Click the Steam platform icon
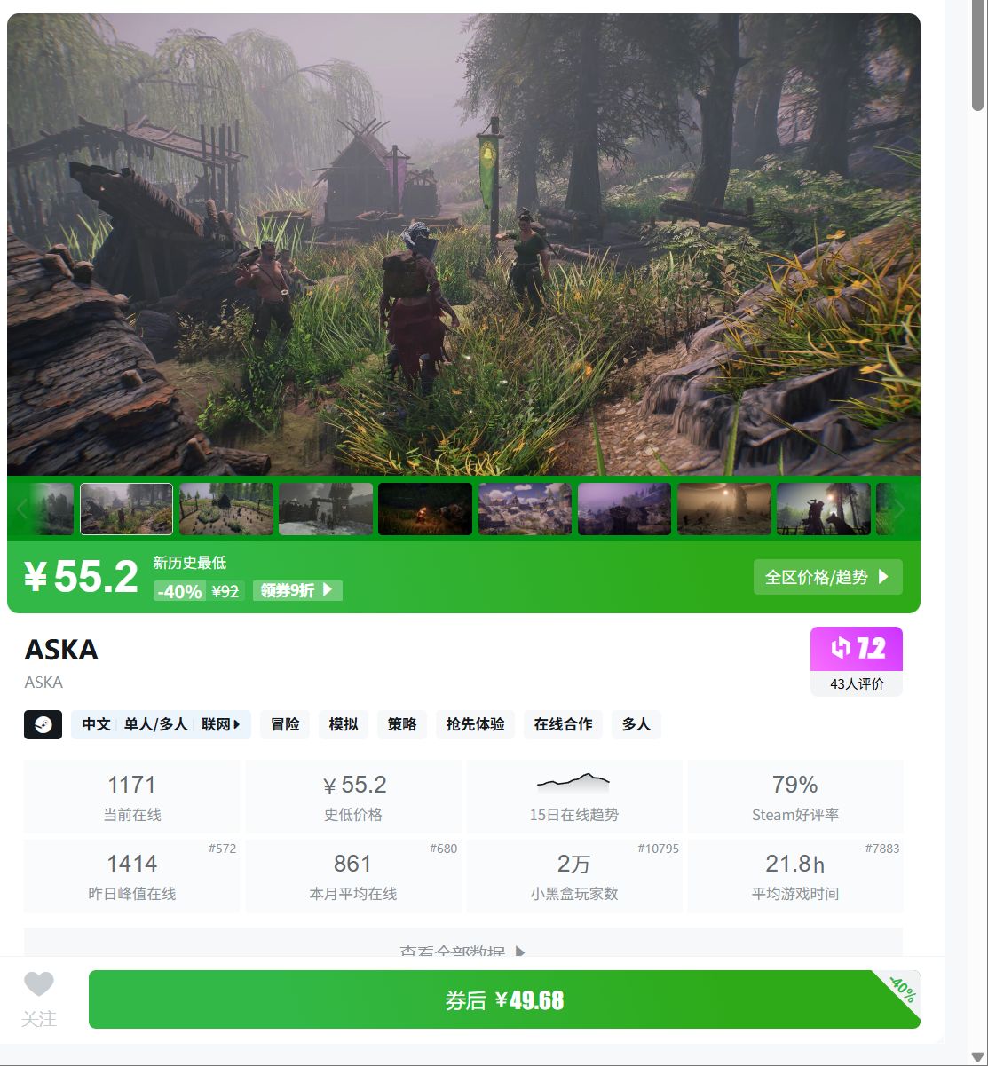 pyautogui.click(x=43, y=724)
